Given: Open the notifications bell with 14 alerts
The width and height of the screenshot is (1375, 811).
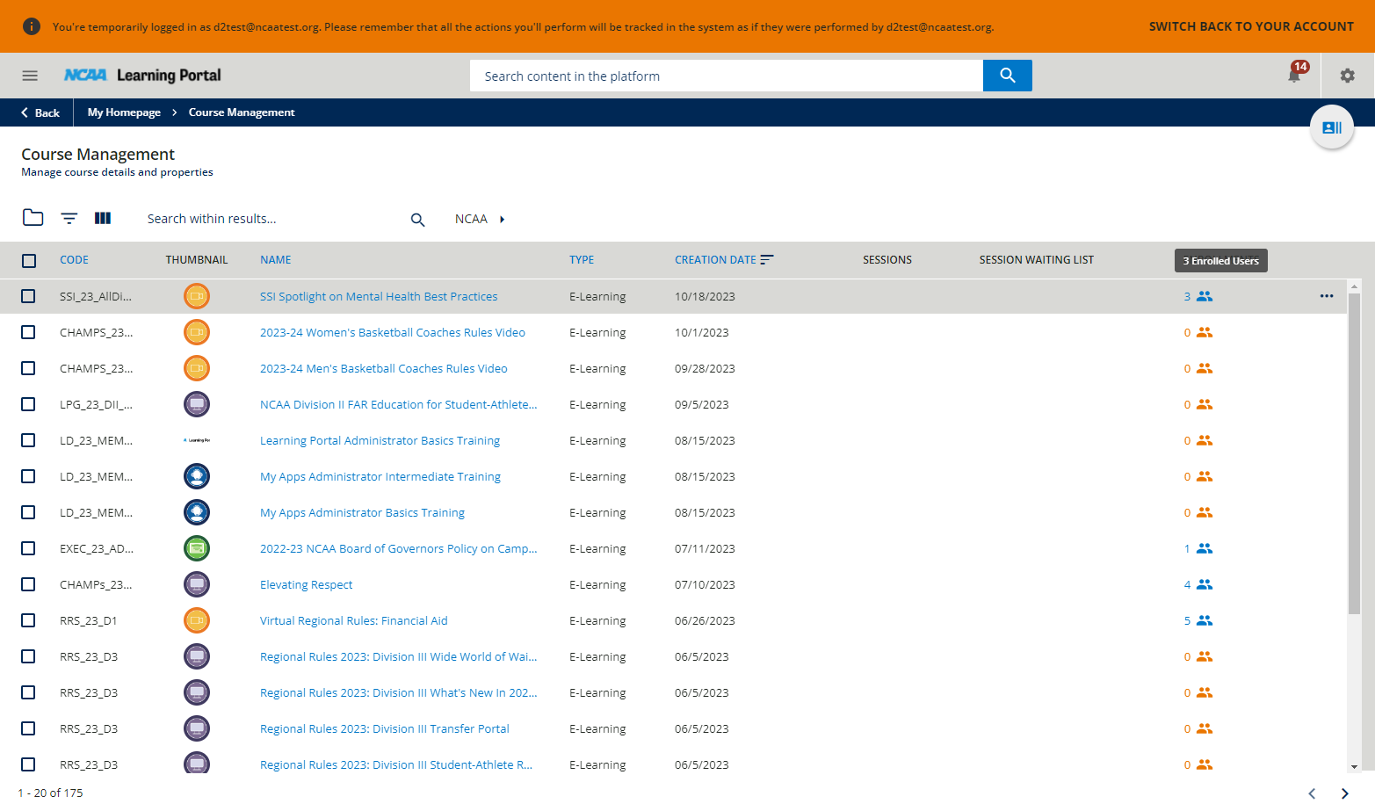Looking at the screenshot, I should (x=1294, y=76).
